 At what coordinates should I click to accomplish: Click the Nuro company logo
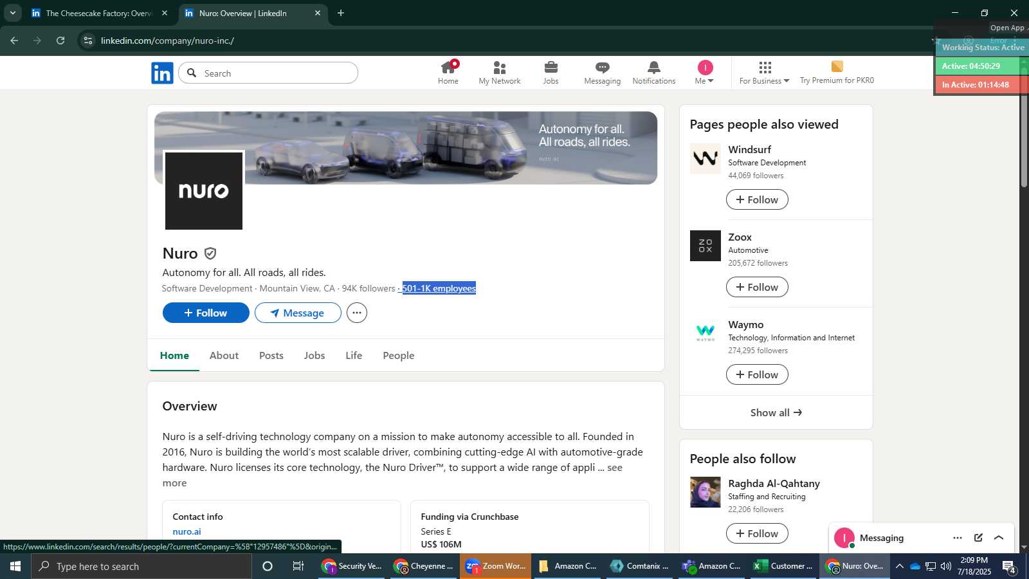coord(204,190)
